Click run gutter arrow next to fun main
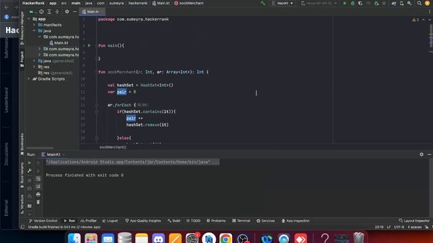Viewport: 433px width, 243px height. (89, 45)
